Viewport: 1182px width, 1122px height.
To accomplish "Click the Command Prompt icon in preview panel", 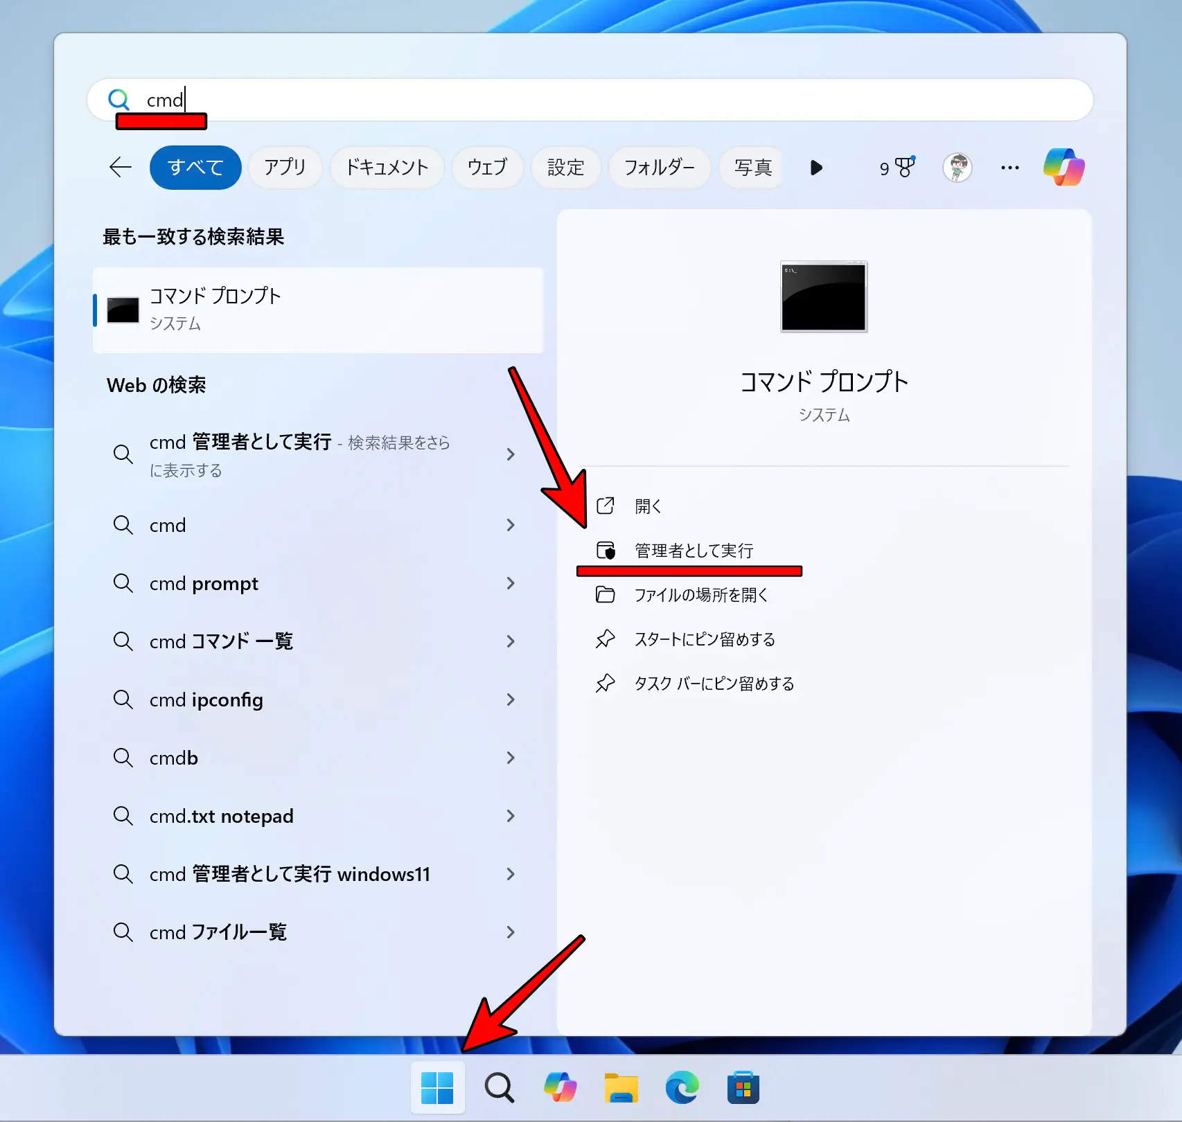I will (823, 297).
